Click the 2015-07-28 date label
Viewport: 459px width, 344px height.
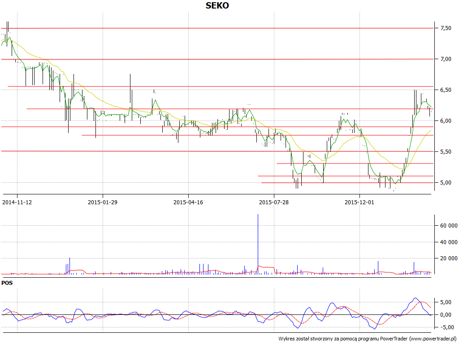[x=274, y=202]
